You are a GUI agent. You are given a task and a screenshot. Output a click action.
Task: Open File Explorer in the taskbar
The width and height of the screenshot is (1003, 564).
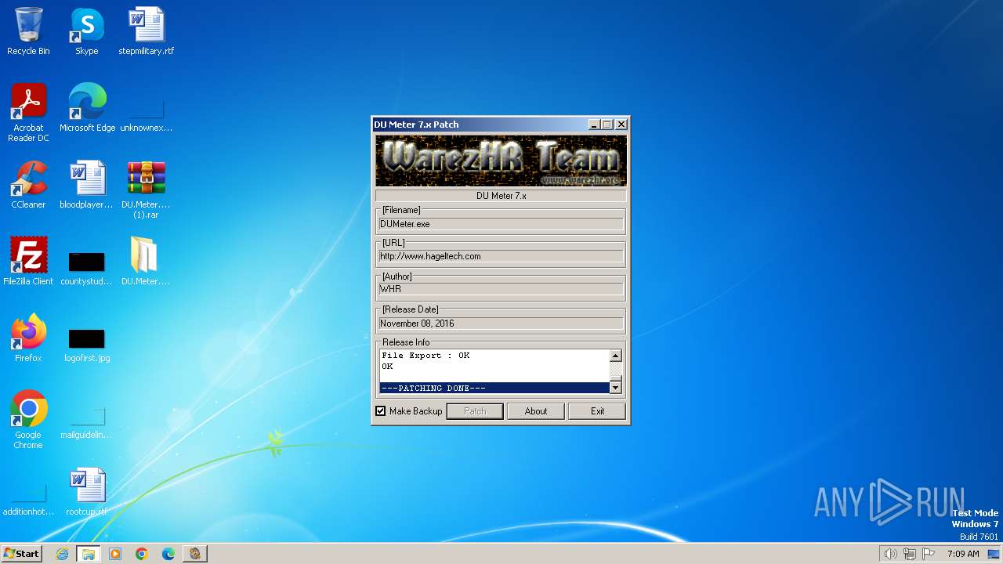tap(89, 554)
